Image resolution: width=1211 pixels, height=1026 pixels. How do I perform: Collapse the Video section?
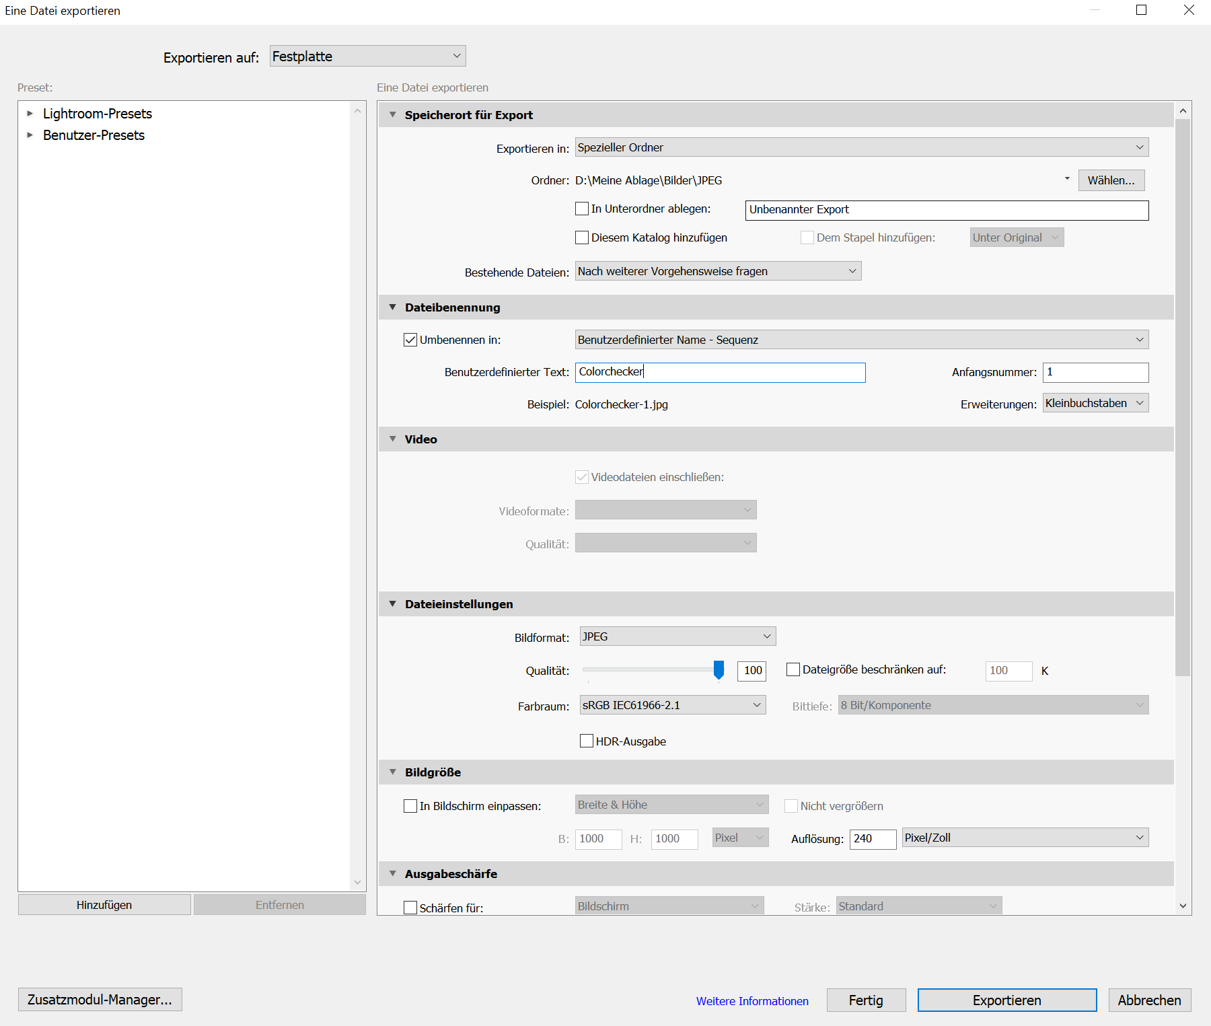(393, 439)
